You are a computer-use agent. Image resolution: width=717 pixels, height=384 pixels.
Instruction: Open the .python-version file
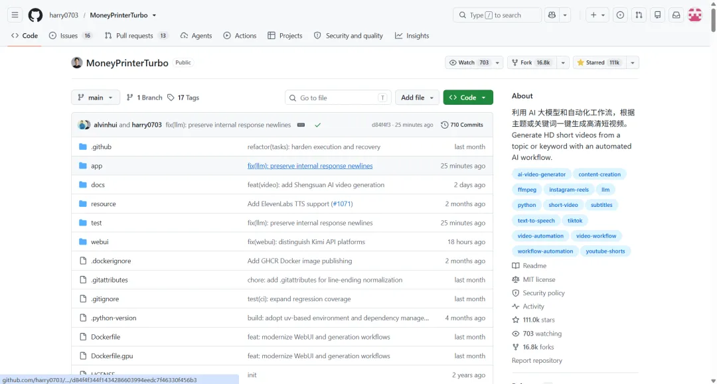pyautogui.click(x=114, y=318)
